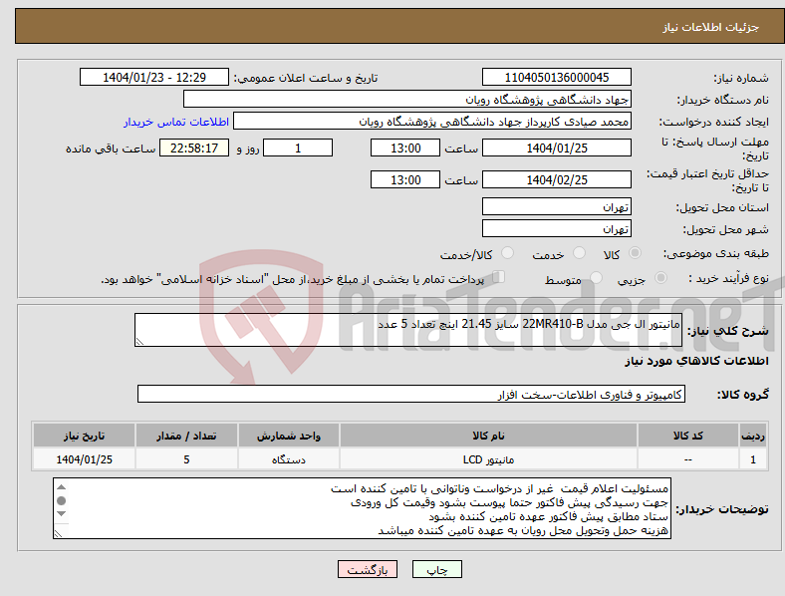Click the quantity cell showing 5
The width and height of the screenshot is (785, 596).
coord(186,459)
